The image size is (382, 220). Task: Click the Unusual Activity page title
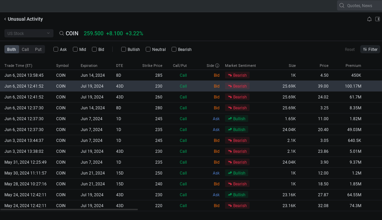pyautogui.click(x=25, y=19)
